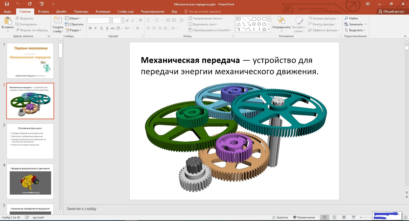
Task: Toggle normal view button in status bar
Action: click(325, 217)
